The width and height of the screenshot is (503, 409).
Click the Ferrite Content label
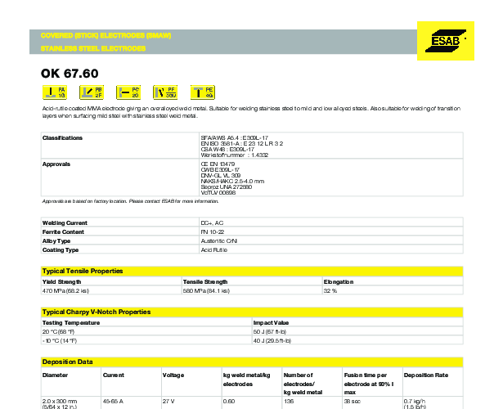click(63, 232)
